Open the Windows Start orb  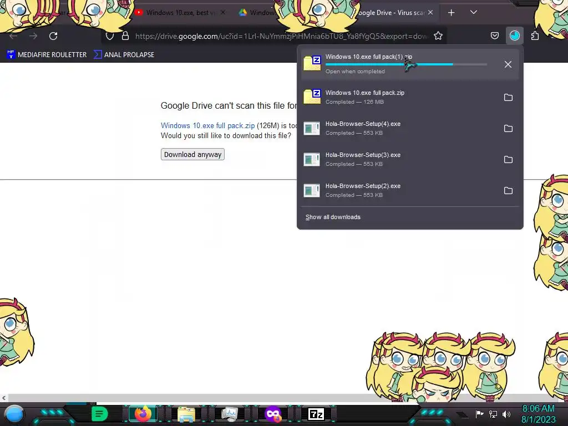(x=14, y=414)
